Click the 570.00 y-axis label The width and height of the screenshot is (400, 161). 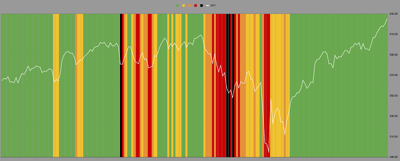pos(394,75)
